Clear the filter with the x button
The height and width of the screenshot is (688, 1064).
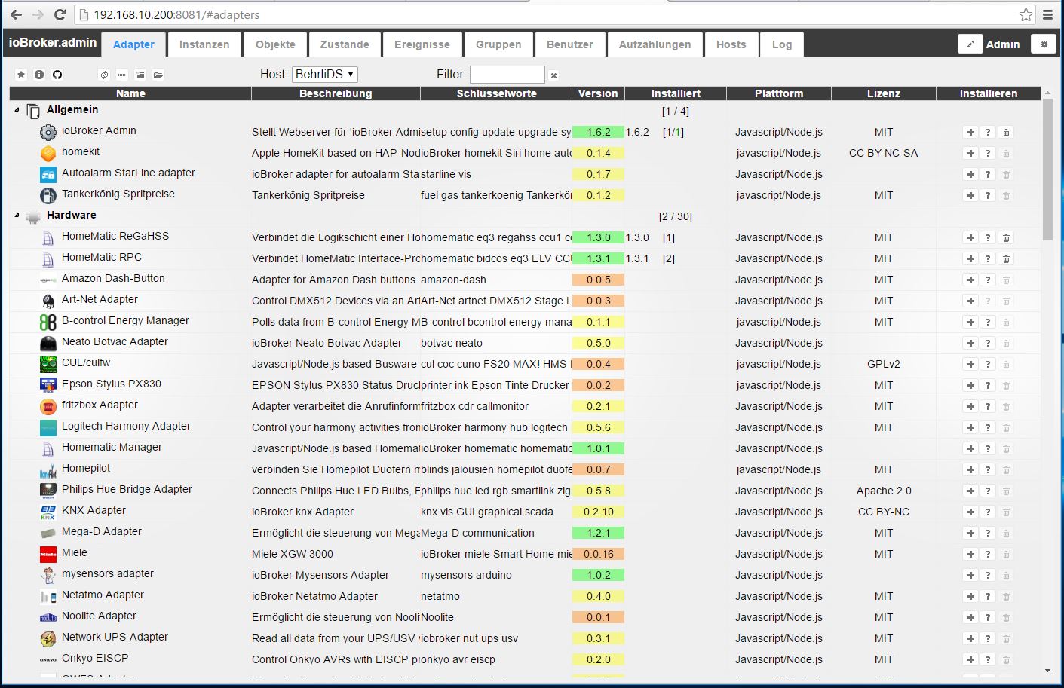553,75
